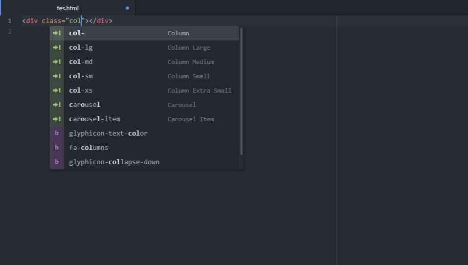Choose the col-lg Column Large suggestion
The height and width of the screenshot is (265, 468).
coord(144,48)
